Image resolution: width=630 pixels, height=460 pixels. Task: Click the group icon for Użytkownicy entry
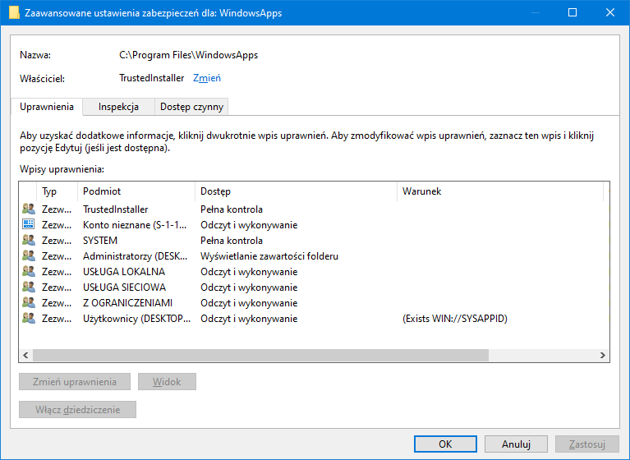[29, 319]
